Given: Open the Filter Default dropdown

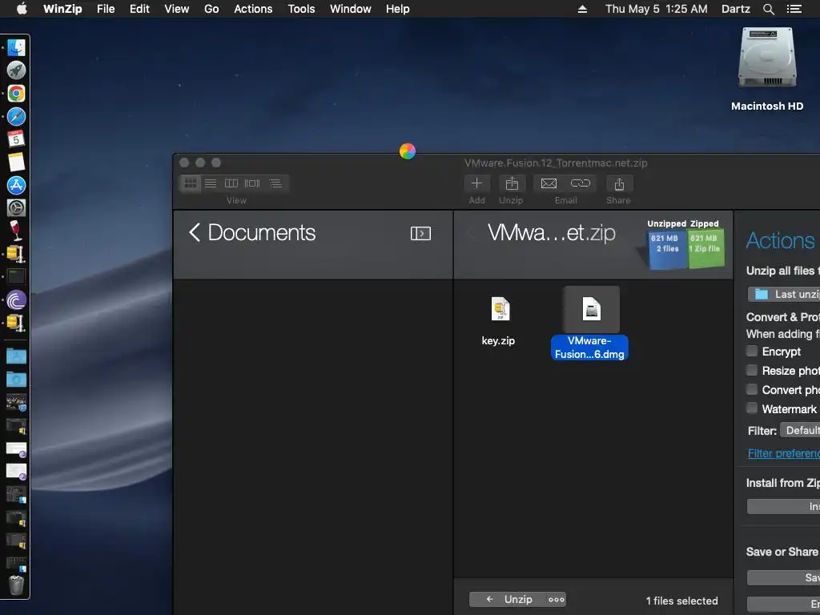Looking at the screenshot, I should 800,430.
